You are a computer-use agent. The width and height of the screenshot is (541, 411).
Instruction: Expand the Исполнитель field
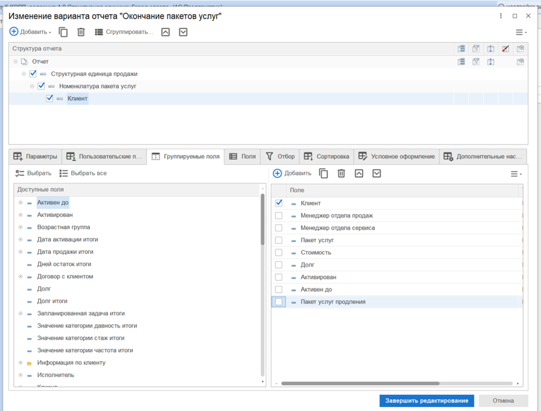tap(20, 375)
